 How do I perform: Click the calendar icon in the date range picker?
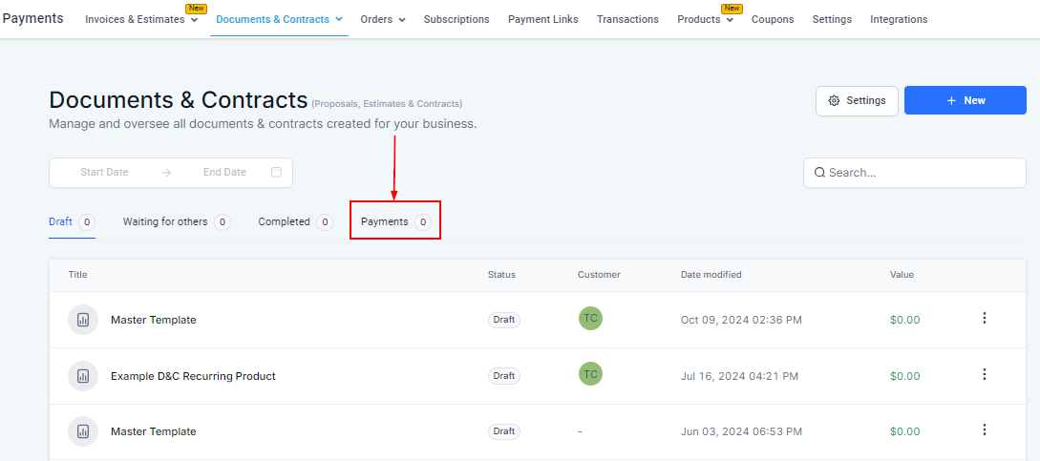(x=276, y=173)
